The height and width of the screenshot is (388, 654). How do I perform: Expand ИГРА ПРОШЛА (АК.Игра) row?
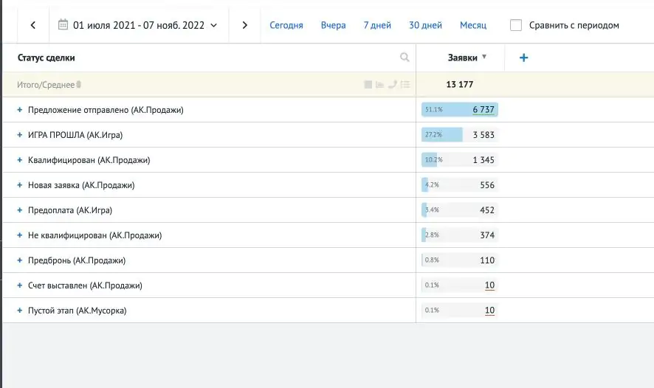click(x=19, y=135)
